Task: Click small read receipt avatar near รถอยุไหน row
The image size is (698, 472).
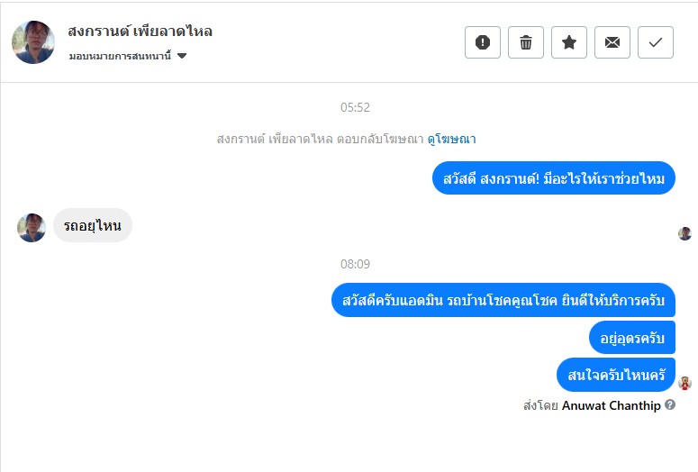Action: [684, 233]
